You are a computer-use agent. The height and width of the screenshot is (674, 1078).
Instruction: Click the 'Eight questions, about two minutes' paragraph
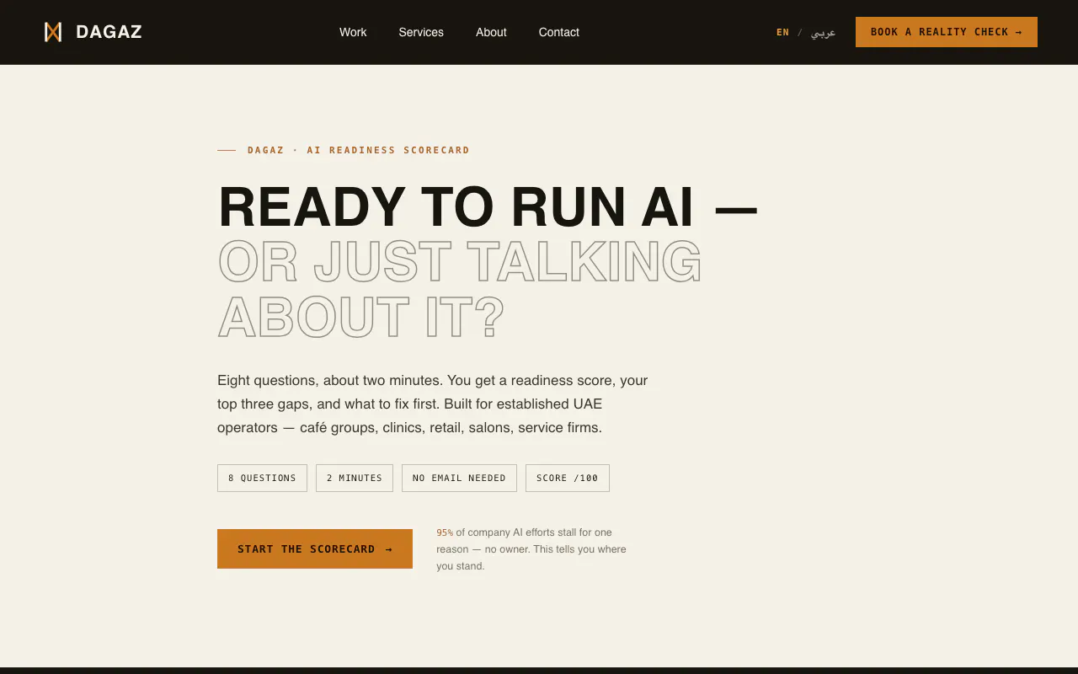[433, 404]
